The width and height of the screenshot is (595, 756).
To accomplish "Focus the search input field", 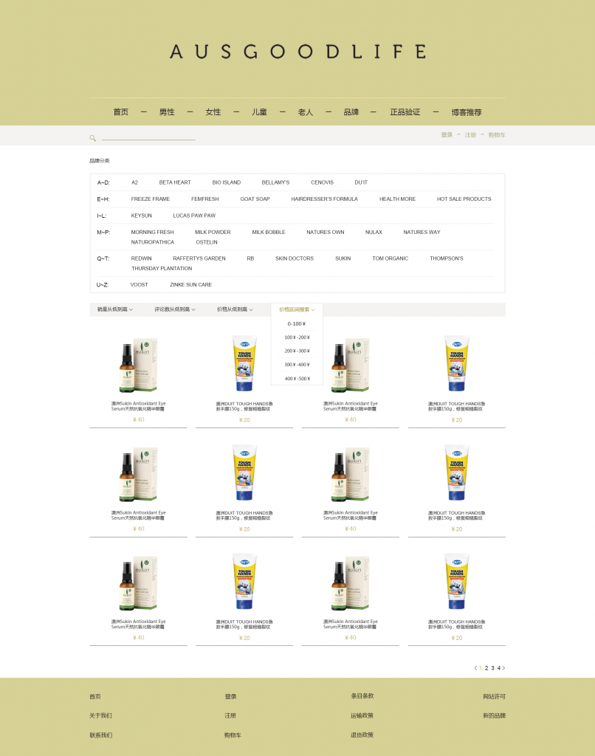I will pos(148,137).
